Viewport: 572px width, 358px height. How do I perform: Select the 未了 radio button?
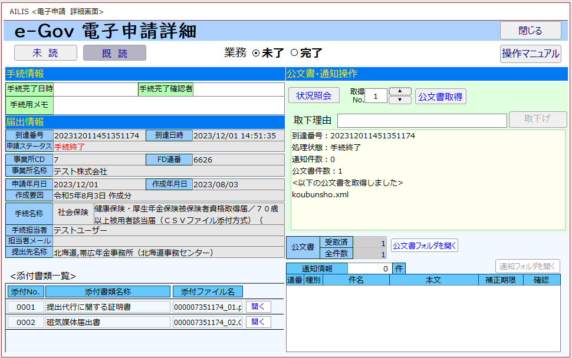coord(256,53)
